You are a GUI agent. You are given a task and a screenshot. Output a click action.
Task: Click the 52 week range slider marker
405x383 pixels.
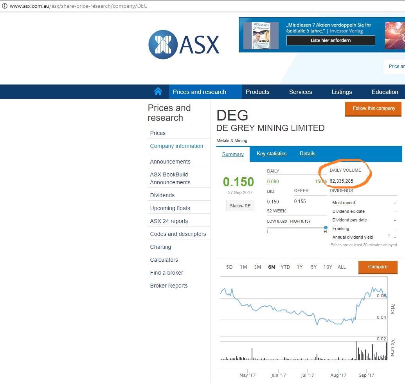(x=326, y=228)
